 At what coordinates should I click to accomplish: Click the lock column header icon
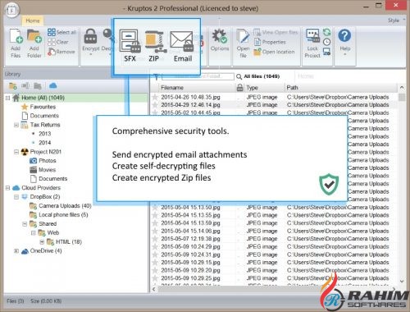point(239,88)
